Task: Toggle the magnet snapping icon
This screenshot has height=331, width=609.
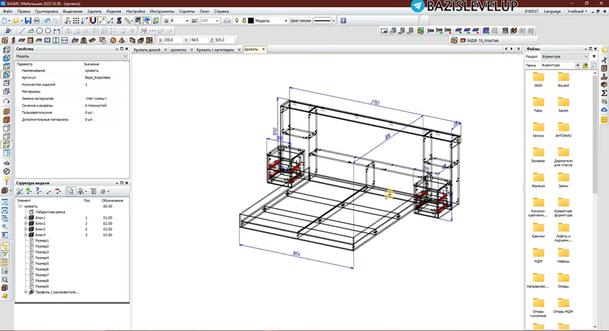Action: click(x=93, y=21)
